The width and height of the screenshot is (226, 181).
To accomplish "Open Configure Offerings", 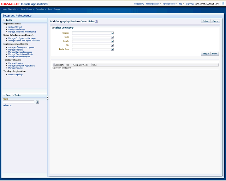I will point(17,29).
